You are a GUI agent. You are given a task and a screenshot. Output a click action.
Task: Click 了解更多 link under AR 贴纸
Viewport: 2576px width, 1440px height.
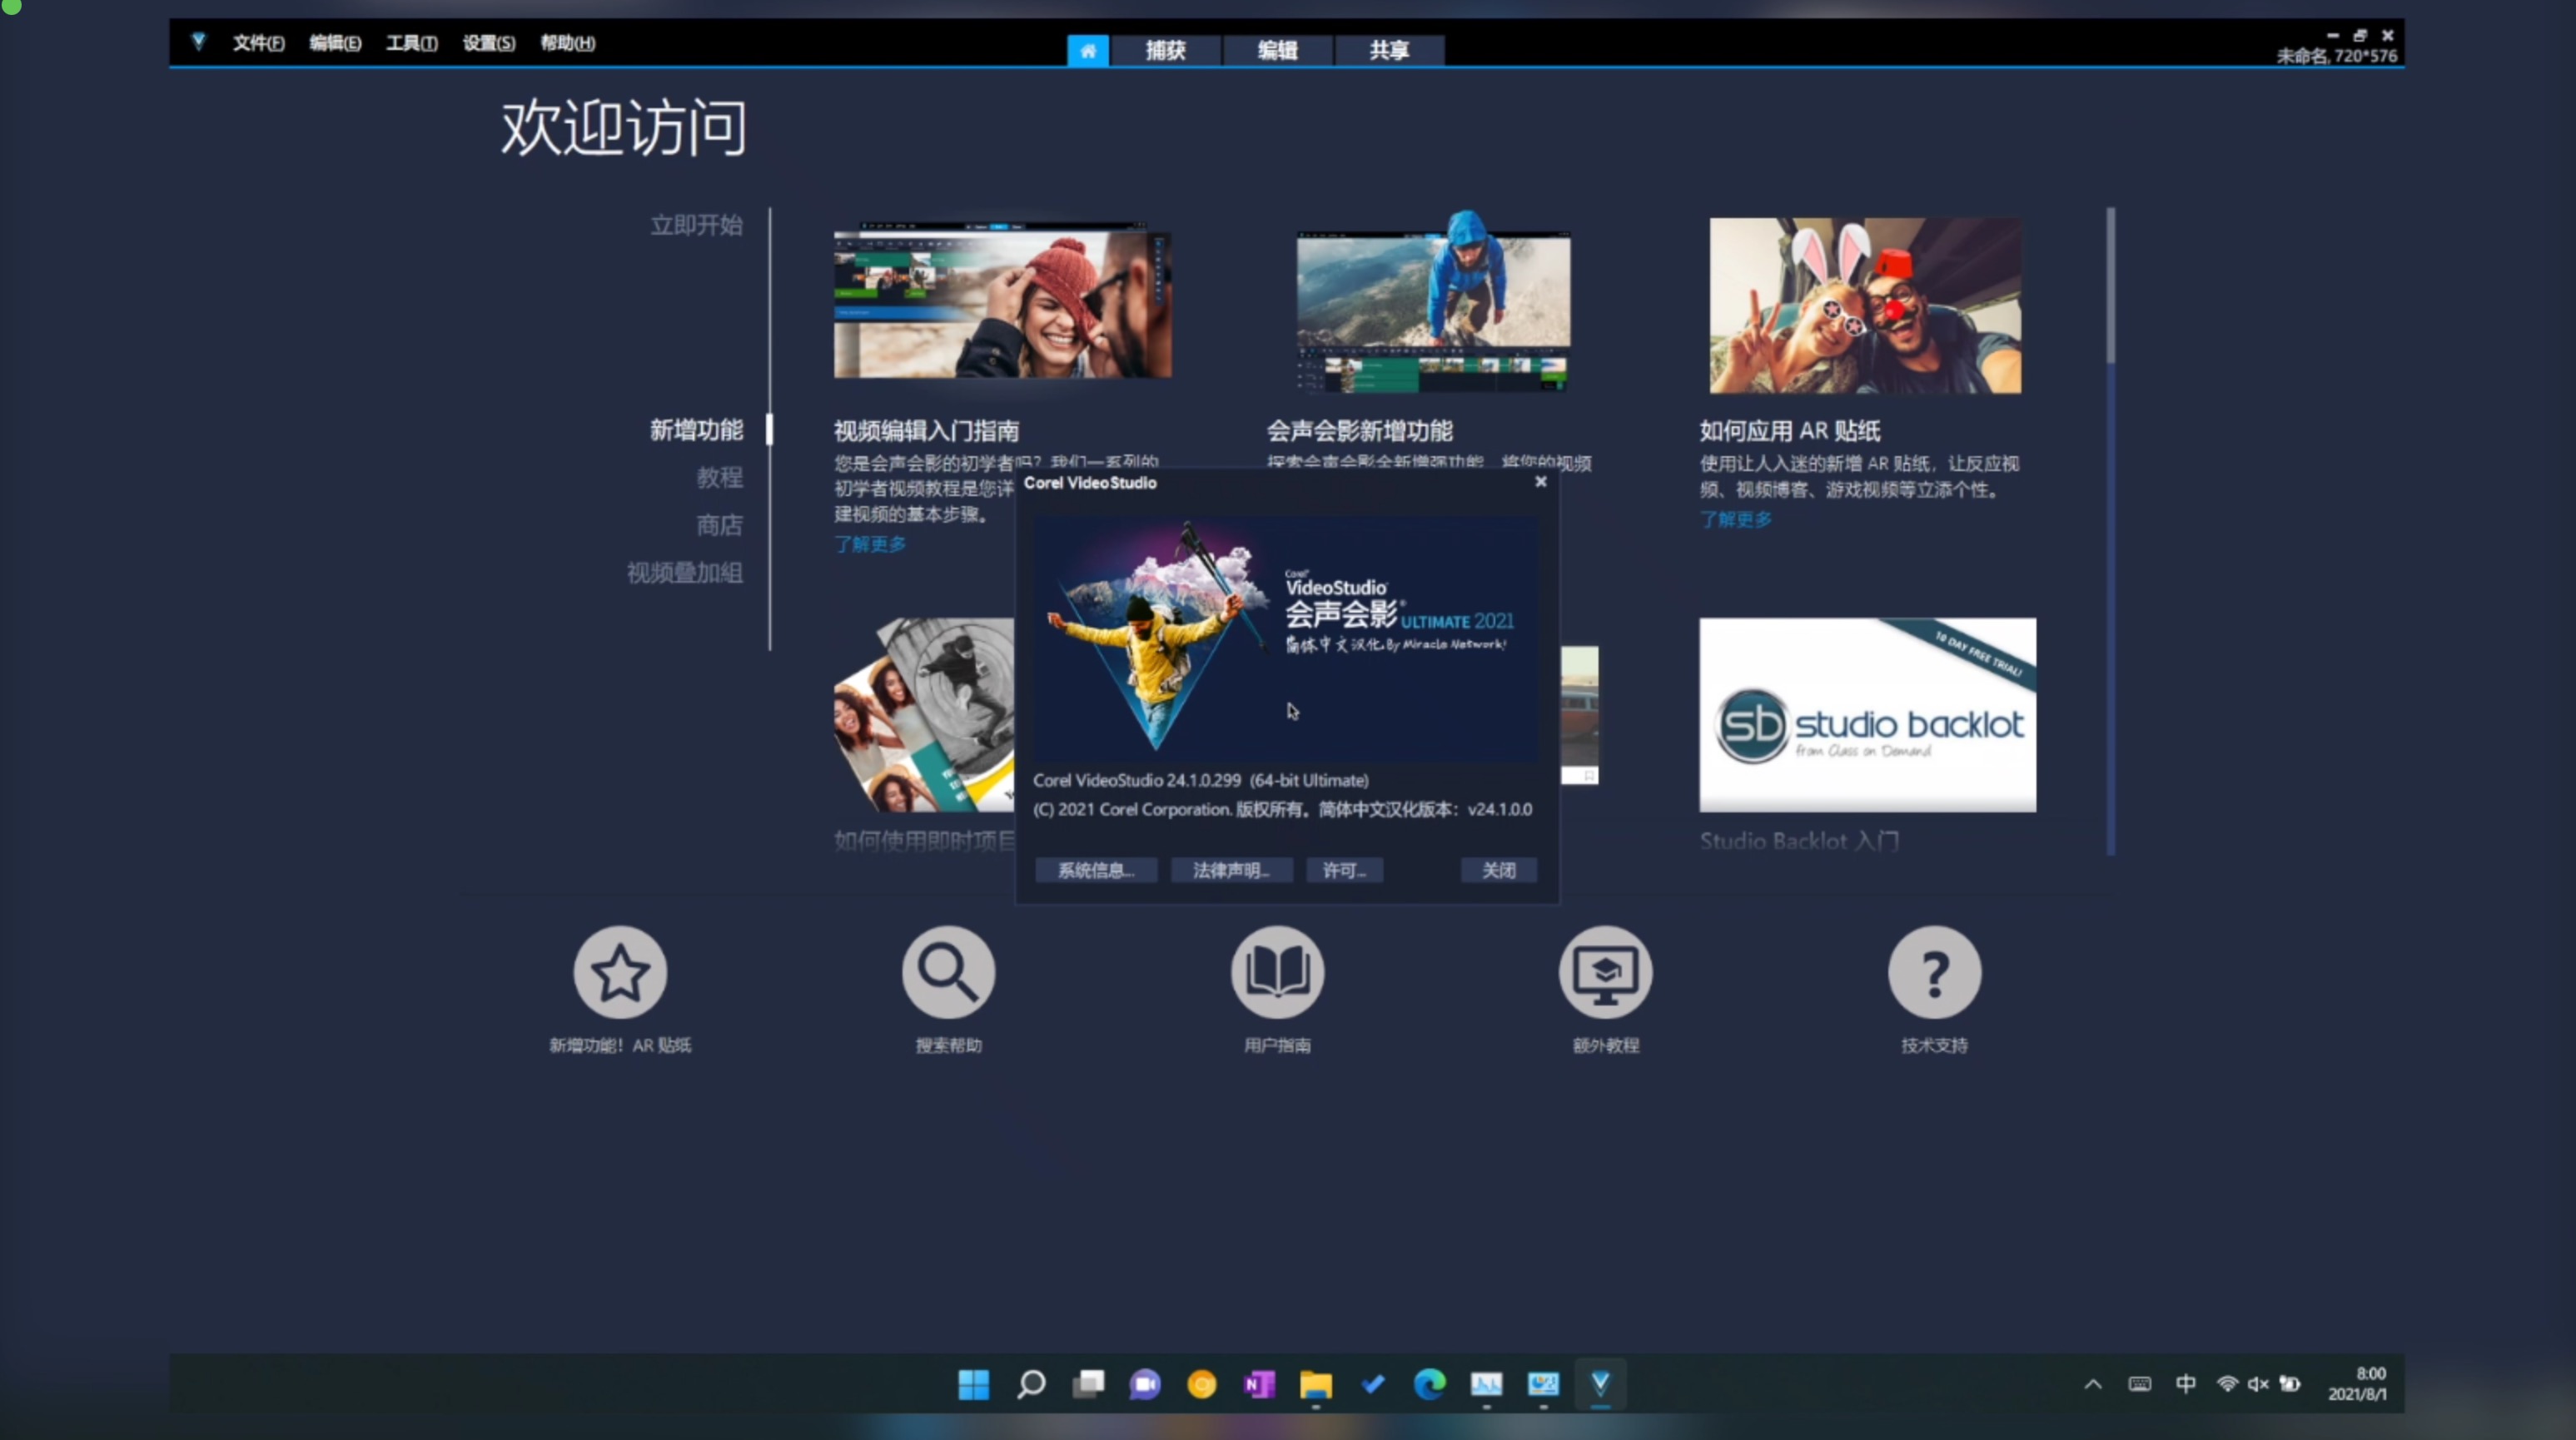[x=1736, y=519]
